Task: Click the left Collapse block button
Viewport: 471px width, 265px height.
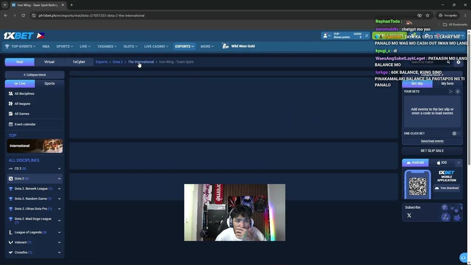Action: pos(35,75)
